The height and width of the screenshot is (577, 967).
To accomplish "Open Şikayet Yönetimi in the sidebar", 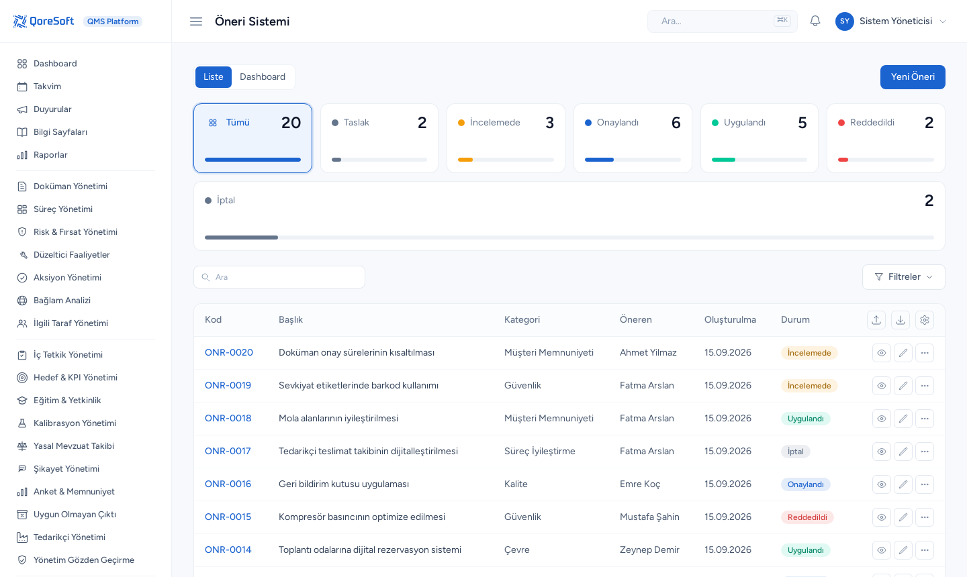I will [86, 469].
